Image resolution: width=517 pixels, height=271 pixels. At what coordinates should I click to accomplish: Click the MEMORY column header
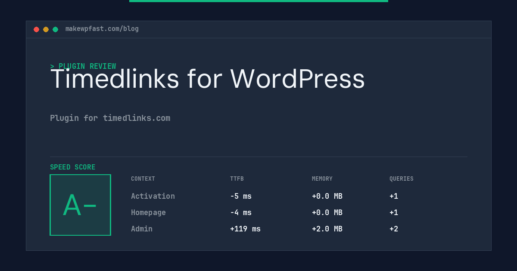point(322,179)
